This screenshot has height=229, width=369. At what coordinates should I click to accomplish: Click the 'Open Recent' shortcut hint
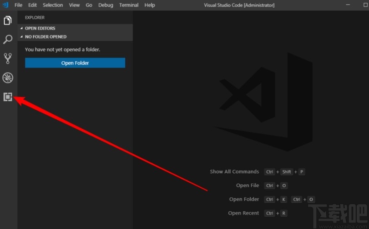pos(243,213)
